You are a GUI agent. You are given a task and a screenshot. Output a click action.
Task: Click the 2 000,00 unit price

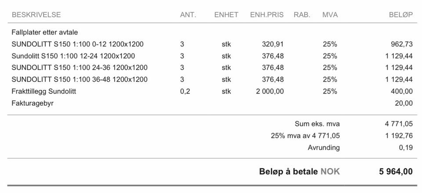point(269,91)
